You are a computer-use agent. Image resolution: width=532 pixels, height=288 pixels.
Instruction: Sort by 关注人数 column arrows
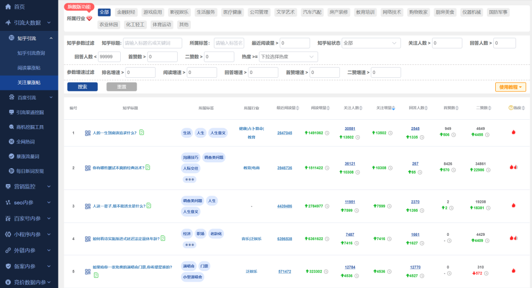pyautogui.click(x=361, y=108)
